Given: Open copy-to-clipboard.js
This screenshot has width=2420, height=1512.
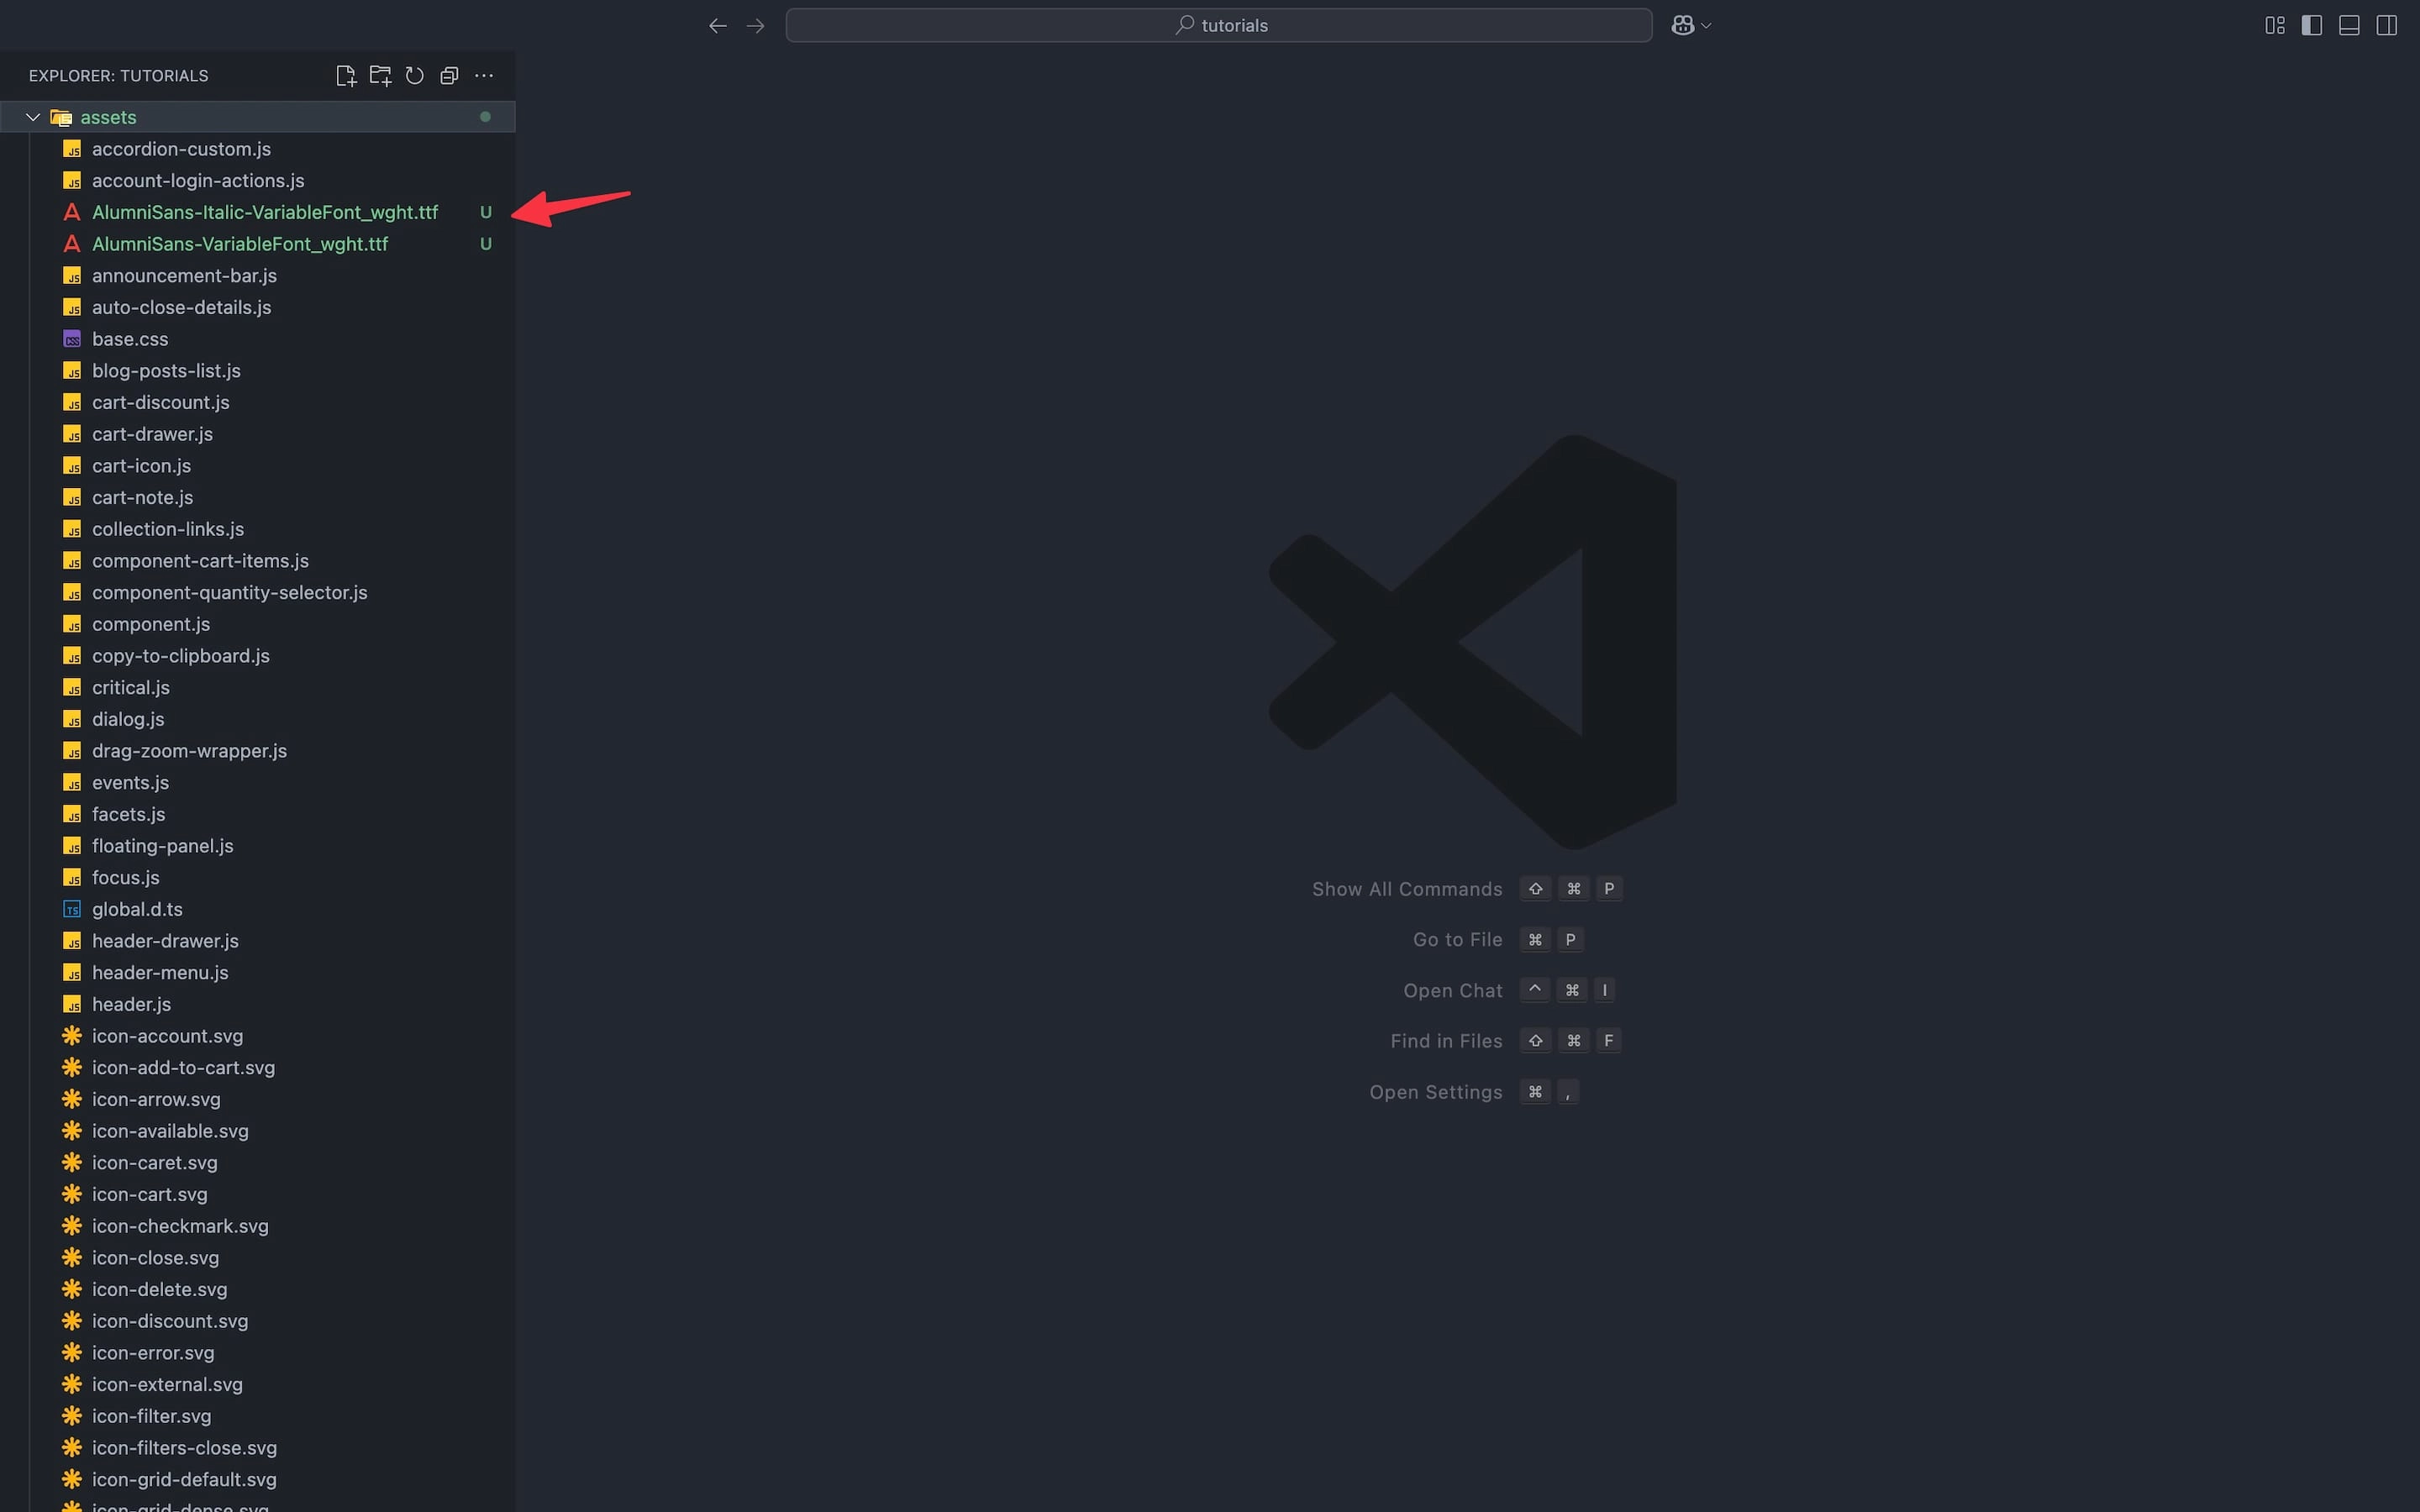Looking at the screenshot, I should coord(258,656).
